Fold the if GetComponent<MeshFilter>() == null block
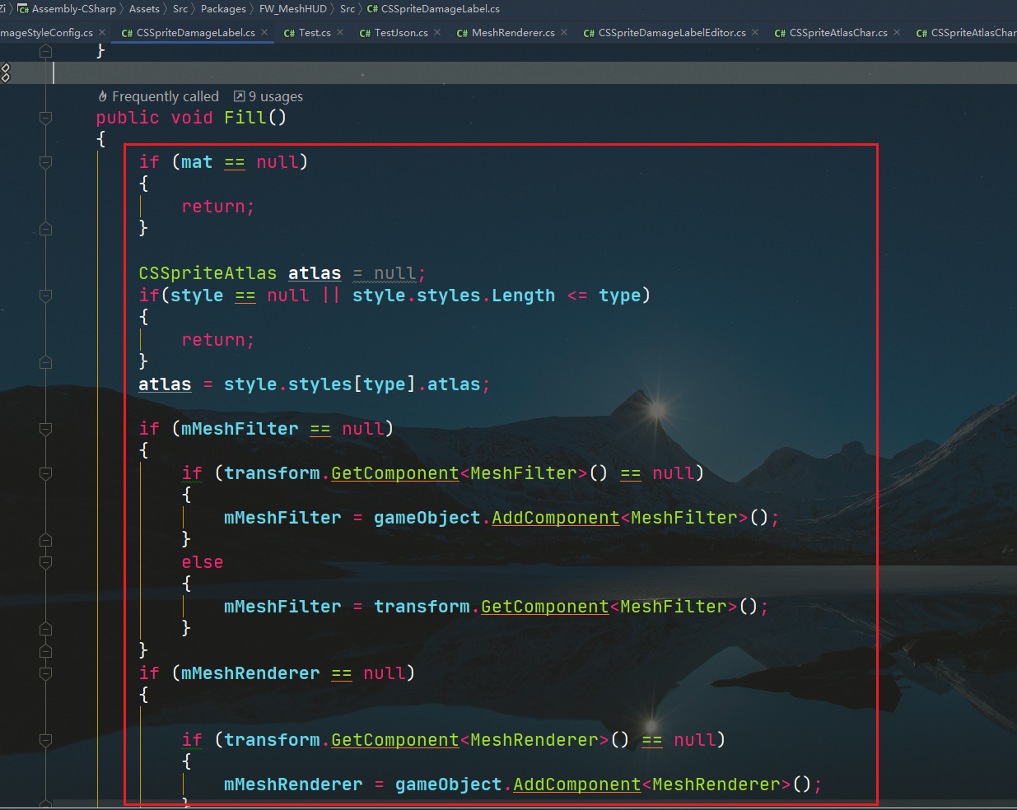Viewport: 1017px width, 810px height. coord(46,473)
